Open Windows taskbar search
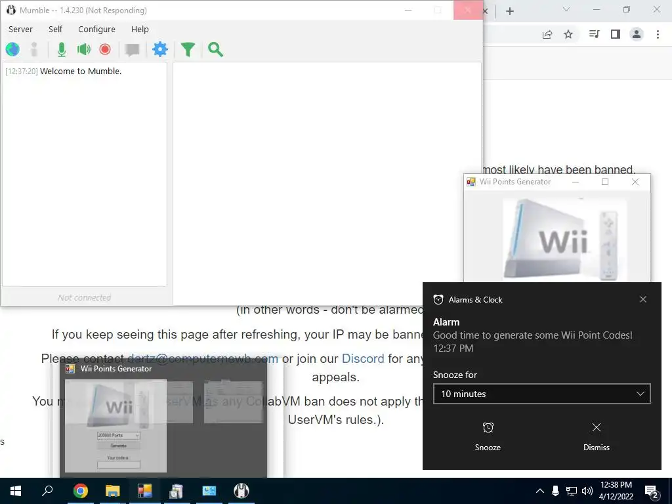The width and height of the screenshot is (672, 504). [x=47, y=491]
